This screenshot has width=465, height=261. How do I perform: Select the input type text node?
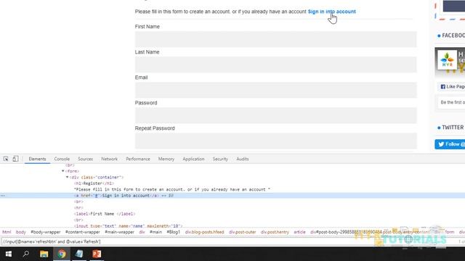[129, 225]
